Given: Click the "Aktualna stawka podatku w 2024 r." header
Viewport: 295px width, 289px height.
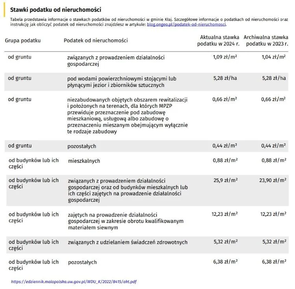Looking at the screenshot, I should pos(218,40).
